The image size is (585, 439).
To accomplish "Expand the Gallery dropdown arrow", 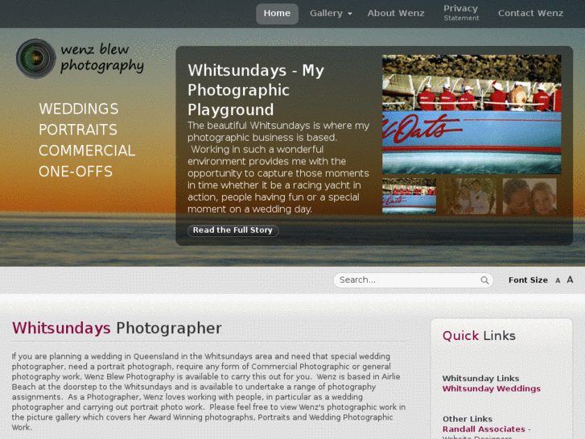I will (x=350, y=14).
